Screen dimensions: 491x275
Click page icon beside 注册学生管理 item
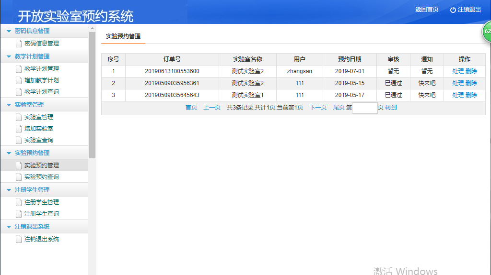[x=19, y=202]
